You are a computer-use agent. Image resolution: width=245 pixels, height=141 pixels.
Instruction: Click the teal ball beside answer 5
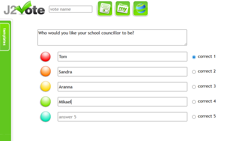(x=45, y=116)
